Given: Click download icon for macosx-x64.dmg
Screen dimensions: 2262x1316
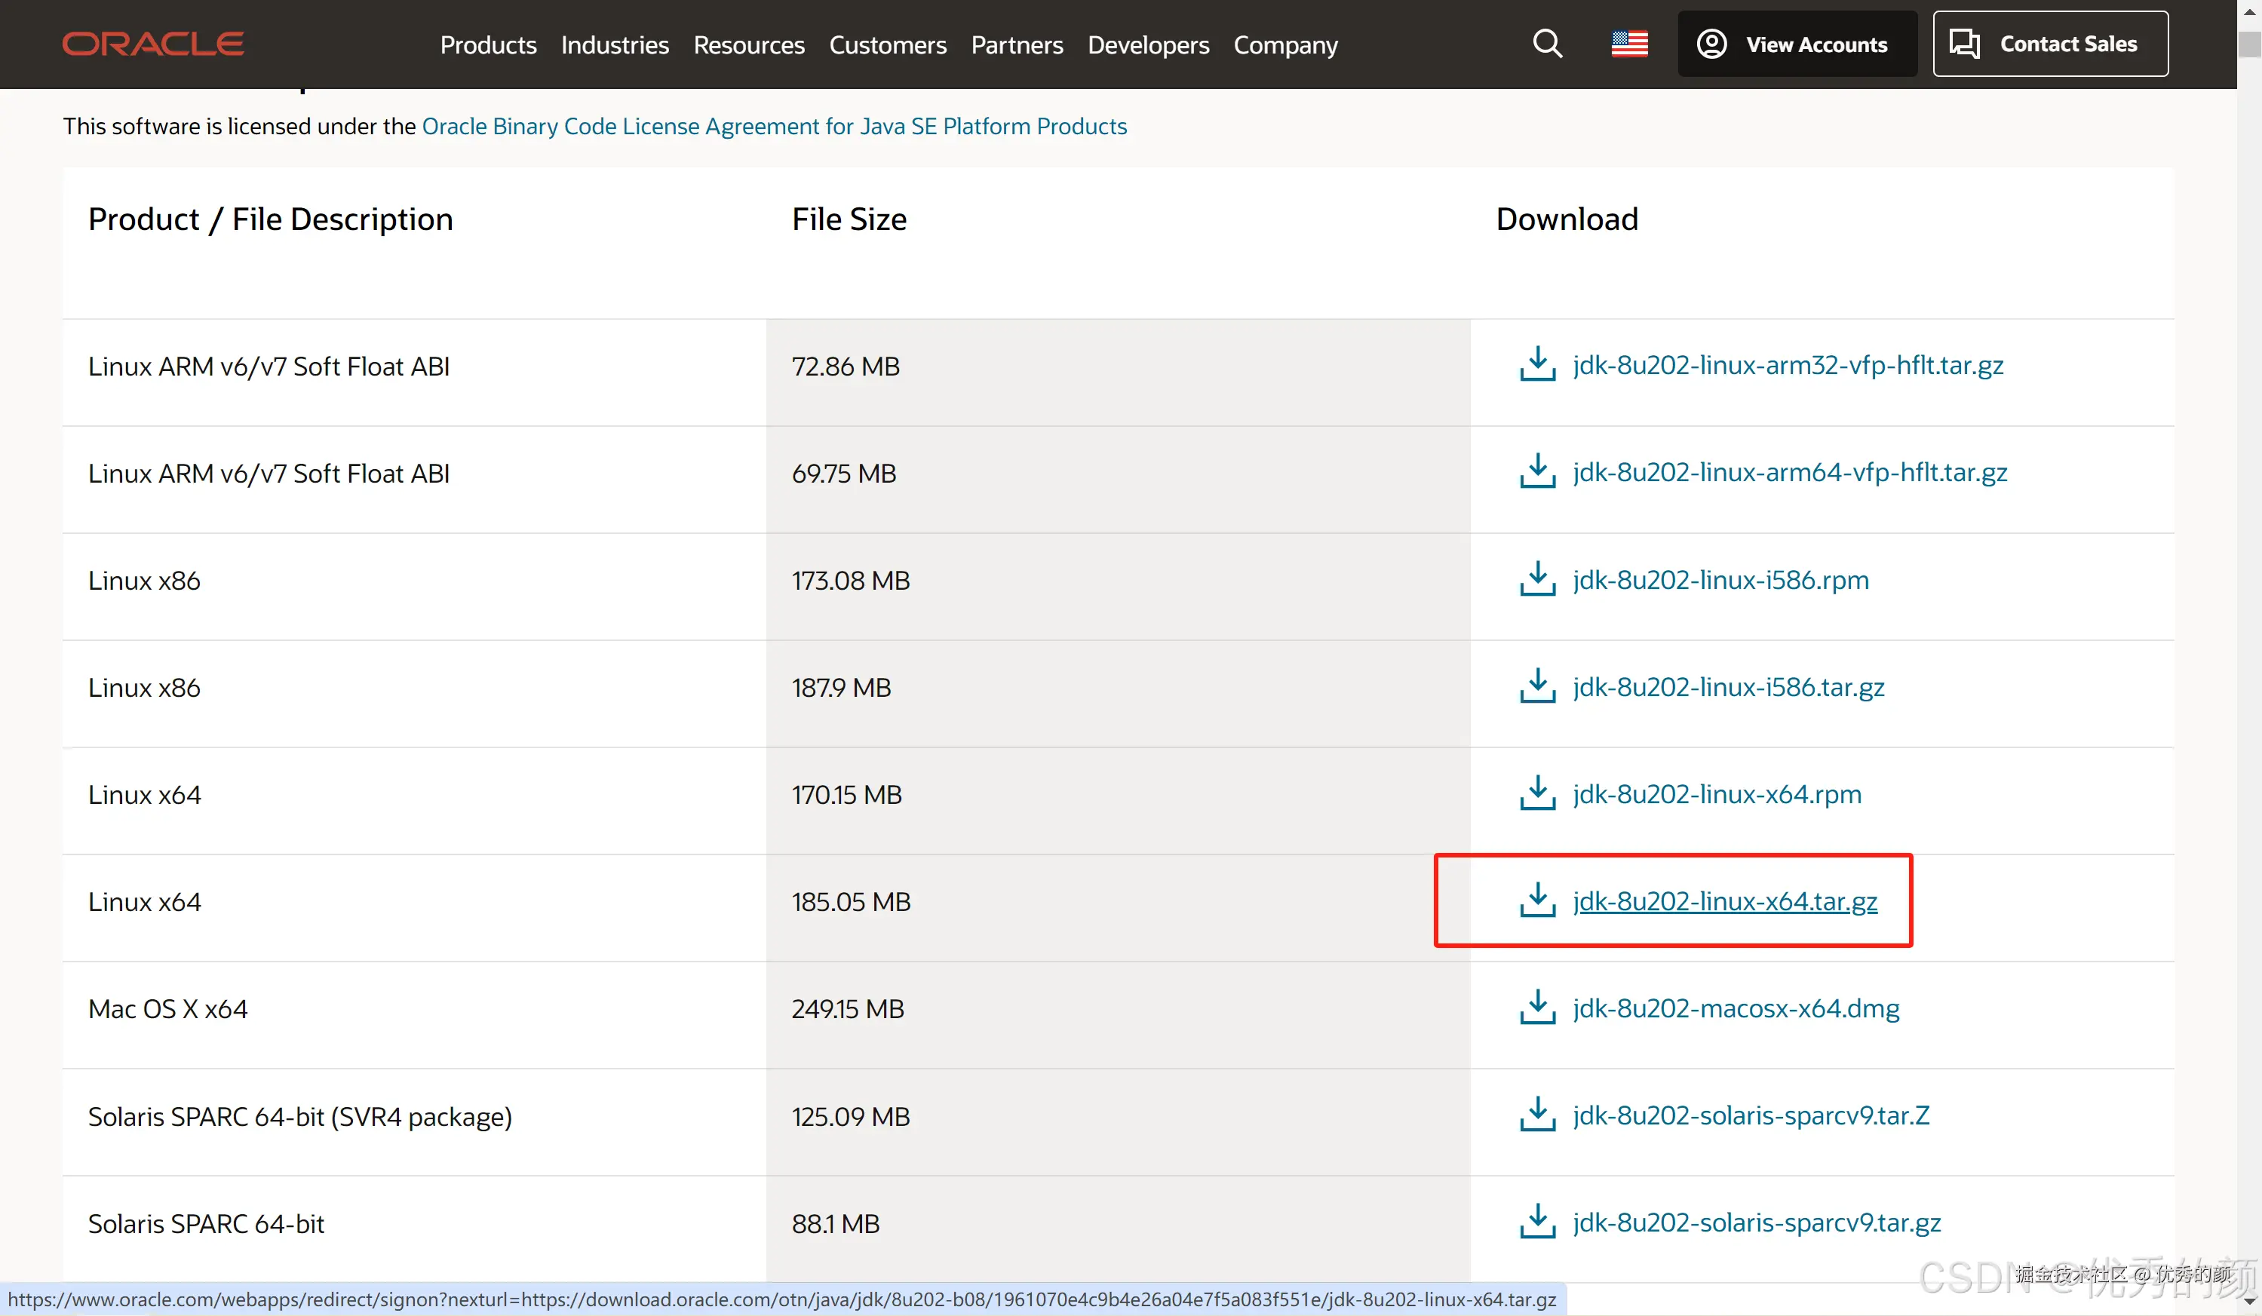Looking at the screenshot, I should pyautogui.click(x=1536, y=1008).
